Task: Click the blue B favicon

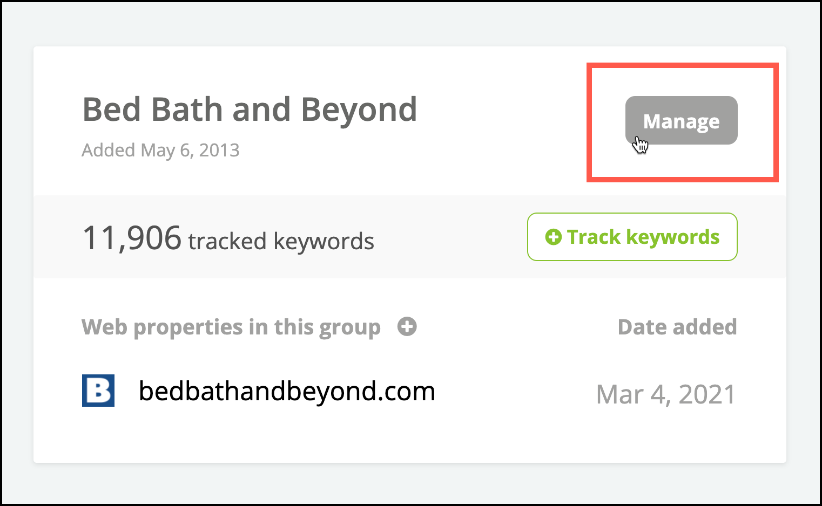Action: coord(98,391)
